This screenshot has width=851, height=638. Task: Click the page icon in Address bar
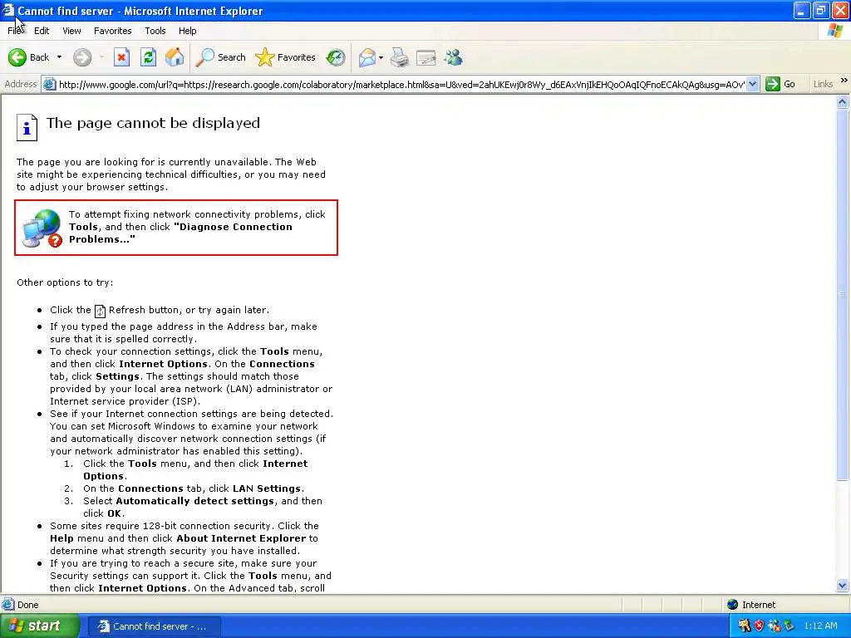click(x=49, y=84)
